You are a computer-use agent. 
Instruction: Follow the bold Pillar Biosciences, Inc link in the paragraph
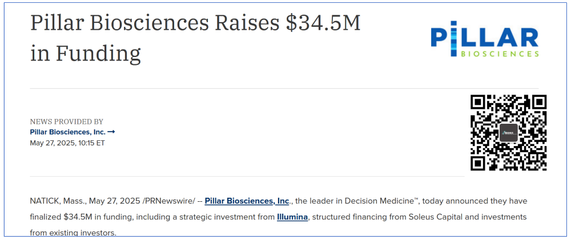click(247, 201)
